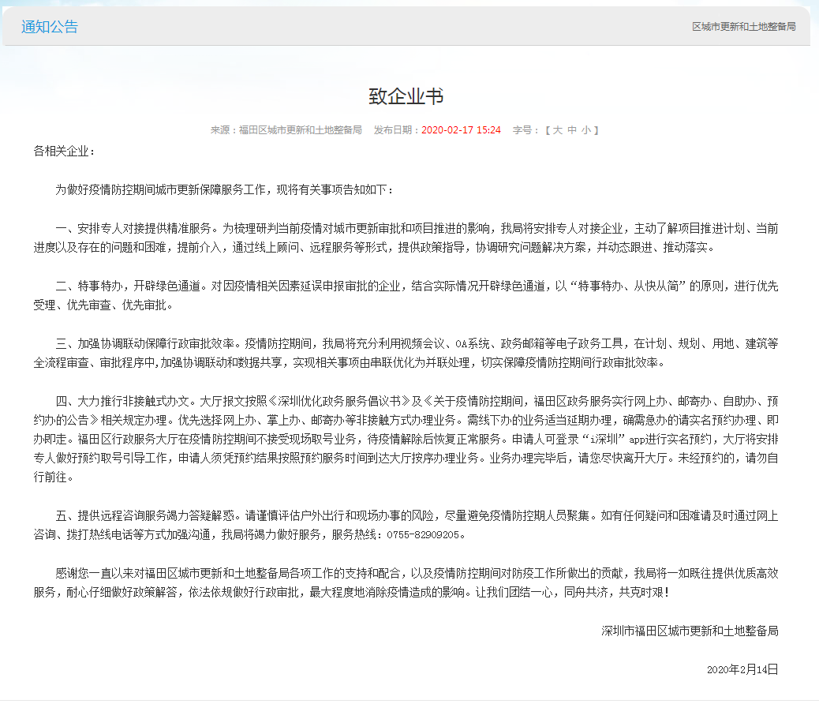Click the intro line 为做好疫情防控期间
The height and width of the screenshot is (704, 819).
tap(223, 190)
